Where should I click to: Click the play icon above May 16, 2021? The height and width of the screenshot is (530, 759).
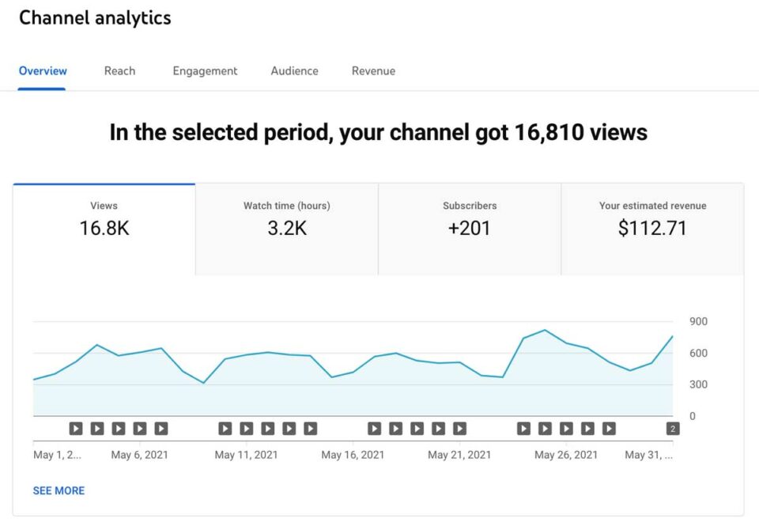pyautogui.click(x=353, y=428)
